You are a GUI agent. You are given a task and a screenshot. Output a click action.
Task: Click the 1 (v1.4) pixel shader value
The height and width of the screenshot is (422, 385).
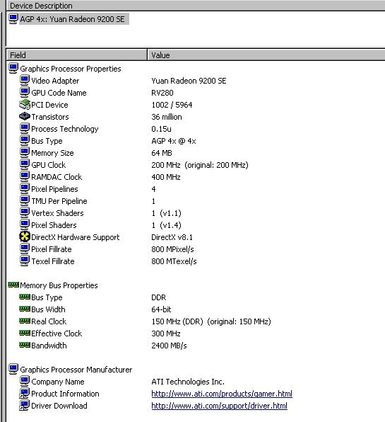(167, 225)
